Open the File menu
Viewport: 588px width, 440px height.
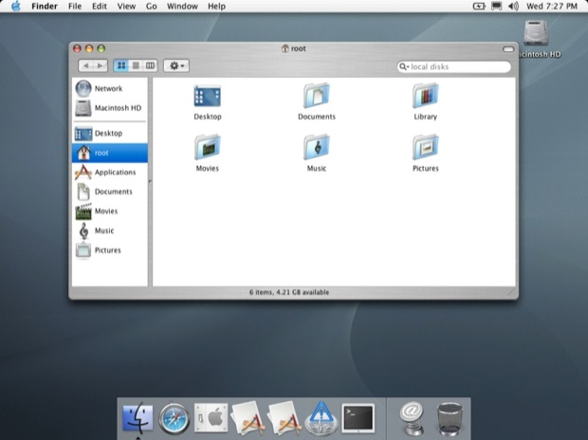click(x=75, y=7)
